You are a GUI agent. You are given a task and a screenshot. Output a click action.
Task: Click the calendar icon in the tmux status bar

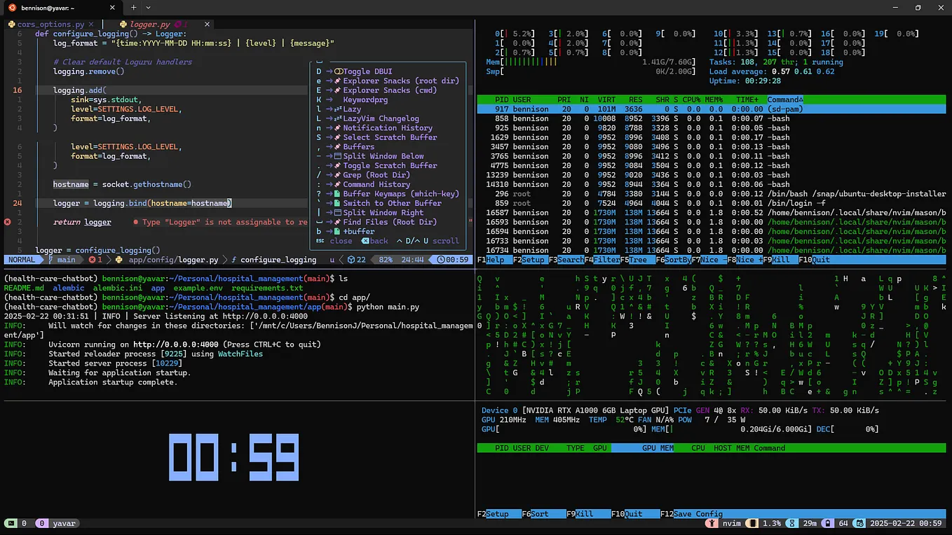pyautogui.click(x=862, y=523)
